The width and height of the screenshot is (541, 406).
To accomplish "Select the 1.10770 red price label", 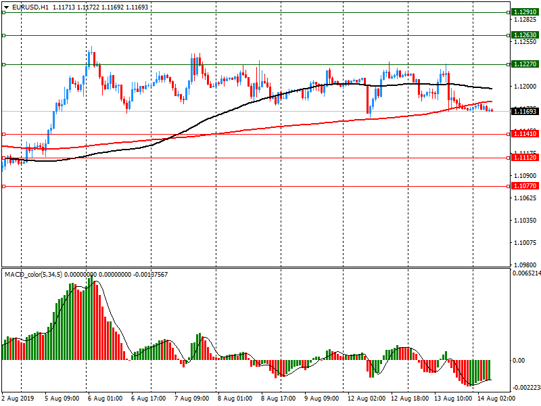I will tap(525, 185).
